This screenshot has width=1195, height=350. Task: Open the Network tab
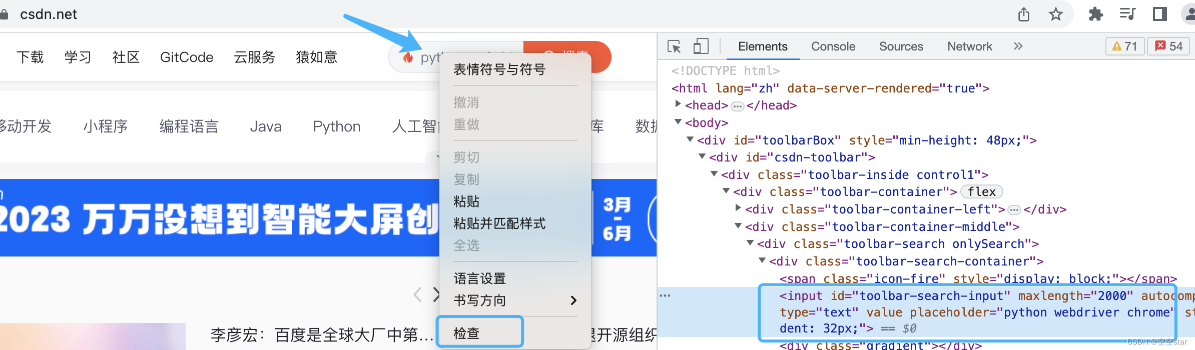click(970, 46)
